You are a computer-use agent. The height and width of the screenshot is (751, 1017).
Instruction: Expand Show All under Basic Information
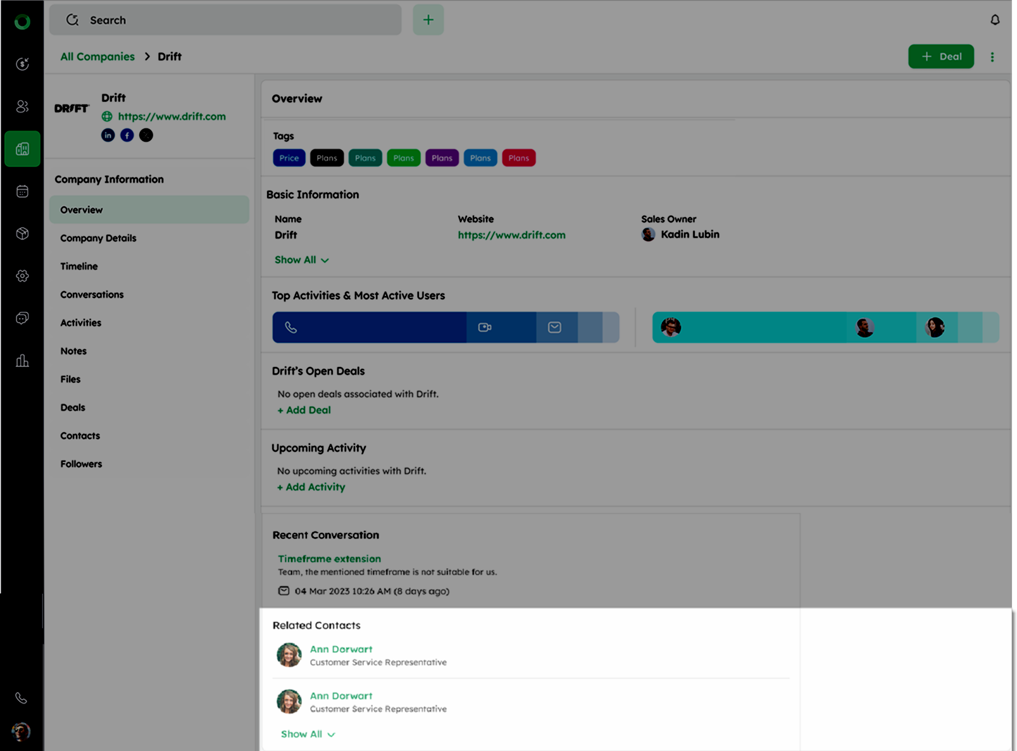point(301,260)
